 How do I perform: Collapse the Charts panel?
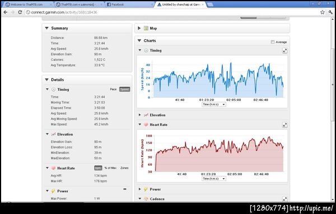coord(139,40)
